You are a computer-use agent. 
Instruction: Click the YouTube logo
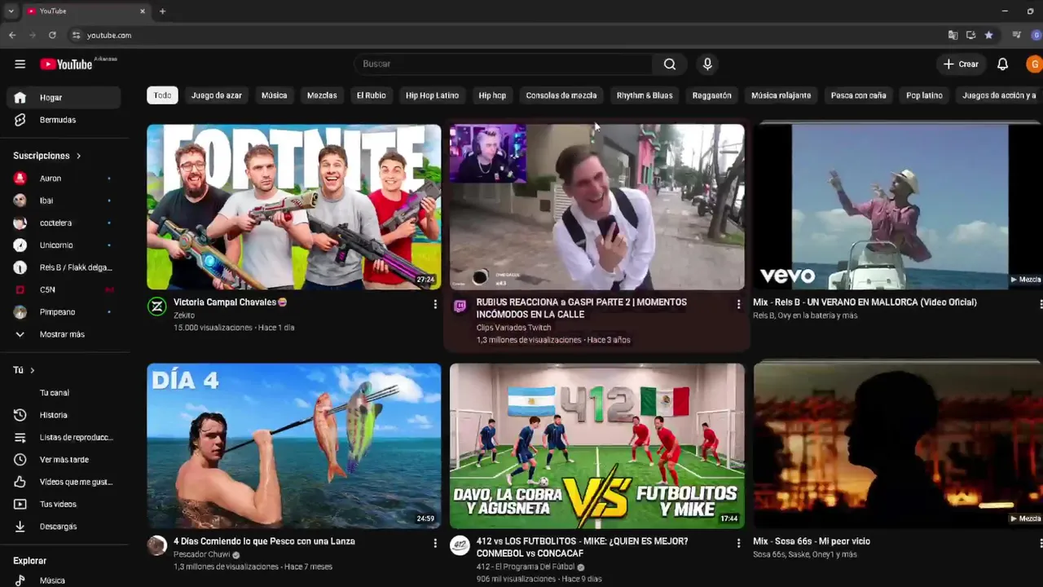[x=66, y=64]
